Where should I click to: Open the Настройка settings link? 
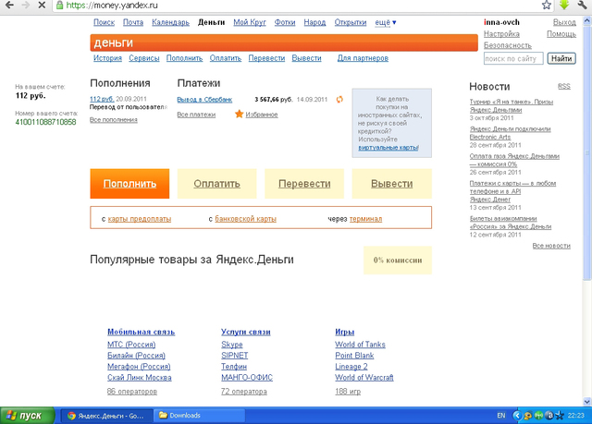coord(501,34)
